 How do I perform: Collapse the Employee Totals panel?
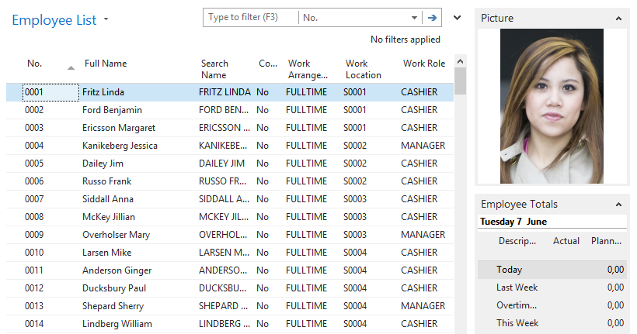[618, 205]
